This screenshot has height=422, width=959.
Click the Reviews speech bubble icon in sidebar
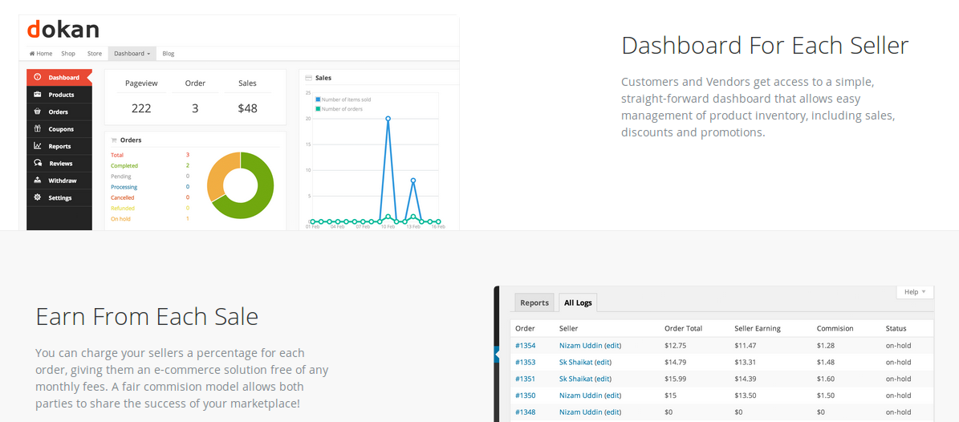[37, 163]
